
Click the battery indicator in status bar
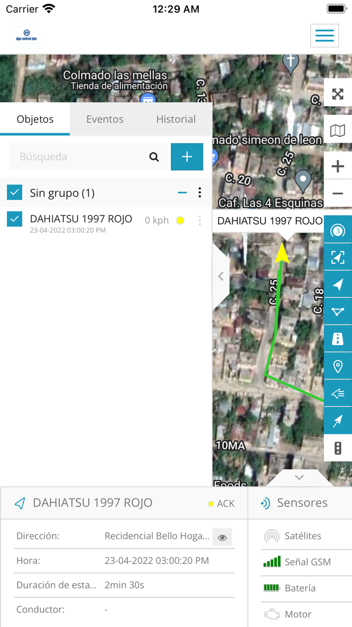pyautogui.click(x=336, y=9)
